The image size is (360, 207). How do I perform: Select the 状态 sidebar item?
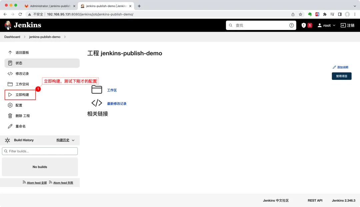[x=42, y=63]
